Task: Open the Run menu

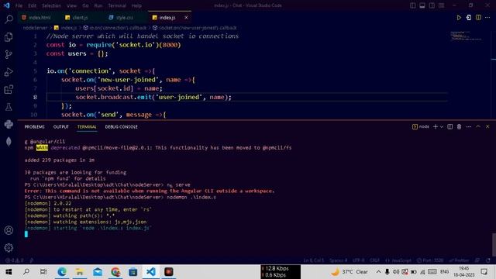Action: (98, 5)
